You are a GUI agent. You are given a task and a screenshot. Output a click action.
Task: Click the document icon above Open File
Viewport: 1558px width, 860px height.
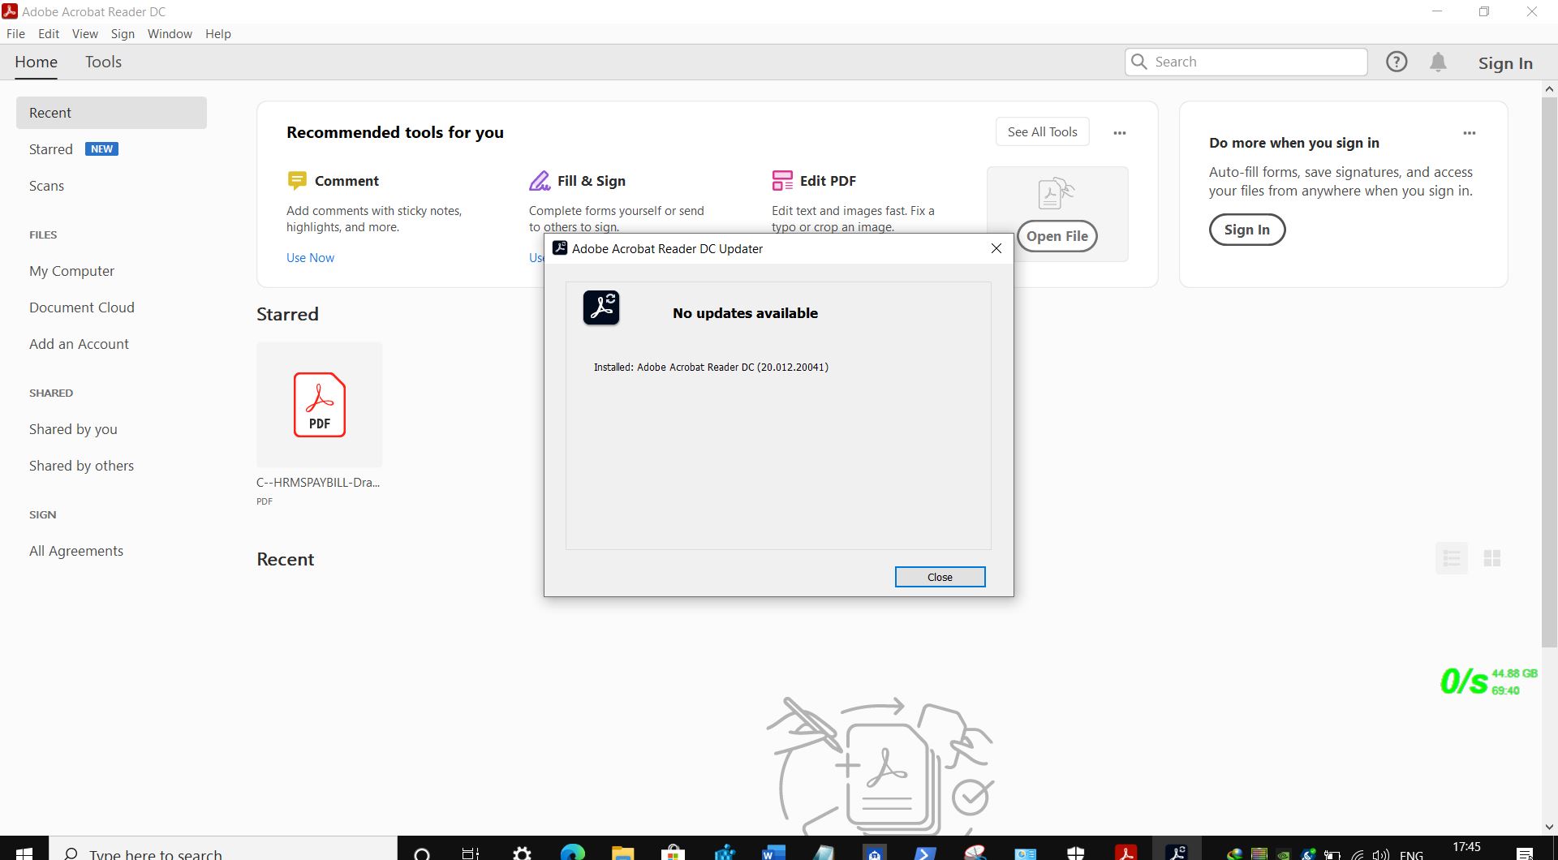point(1056,194)
